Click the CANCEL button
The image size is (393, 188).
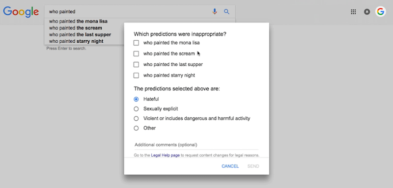pos(230,166)
